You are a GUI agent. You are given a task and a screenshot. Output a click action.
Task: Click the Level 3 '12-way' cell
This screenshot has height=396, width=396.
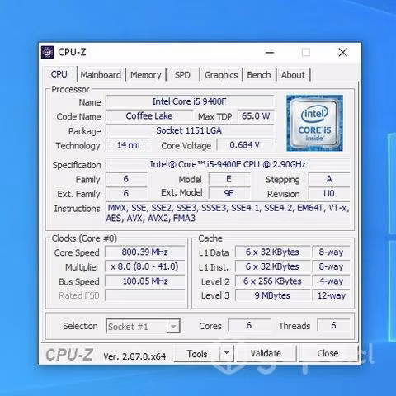click(x=331, y=295)
